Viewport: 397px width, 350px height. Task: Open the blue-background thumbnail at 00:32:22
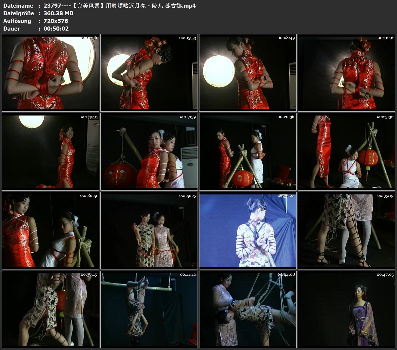click(248, 230)
